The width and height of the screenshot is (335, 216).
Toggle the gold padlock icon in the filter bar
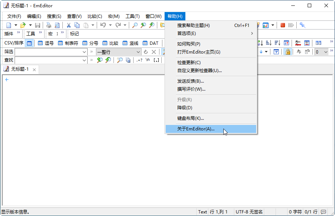(288, 52)
